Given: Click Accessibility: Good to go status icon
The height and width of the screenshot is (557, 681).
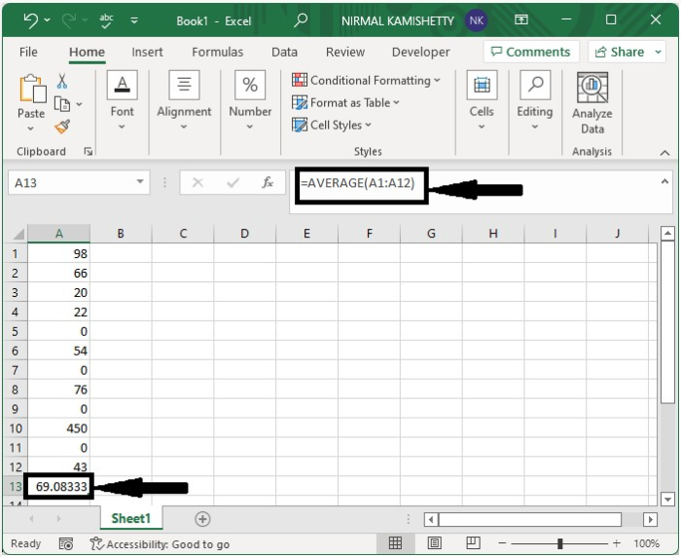Looking at the screenshot, I should [x=96, y=544].
